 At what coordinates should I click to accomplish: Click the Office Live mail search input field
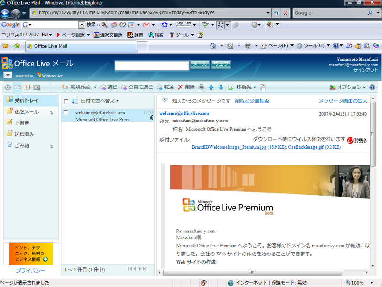(152, 66)
